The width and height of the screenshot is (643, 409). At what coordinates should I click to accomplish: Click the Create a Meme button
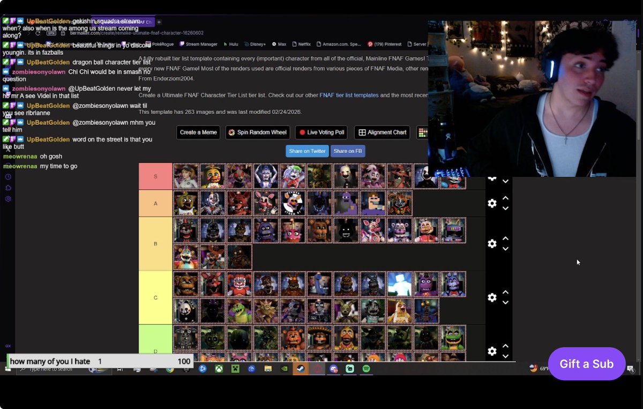click(x=198, y=132)
